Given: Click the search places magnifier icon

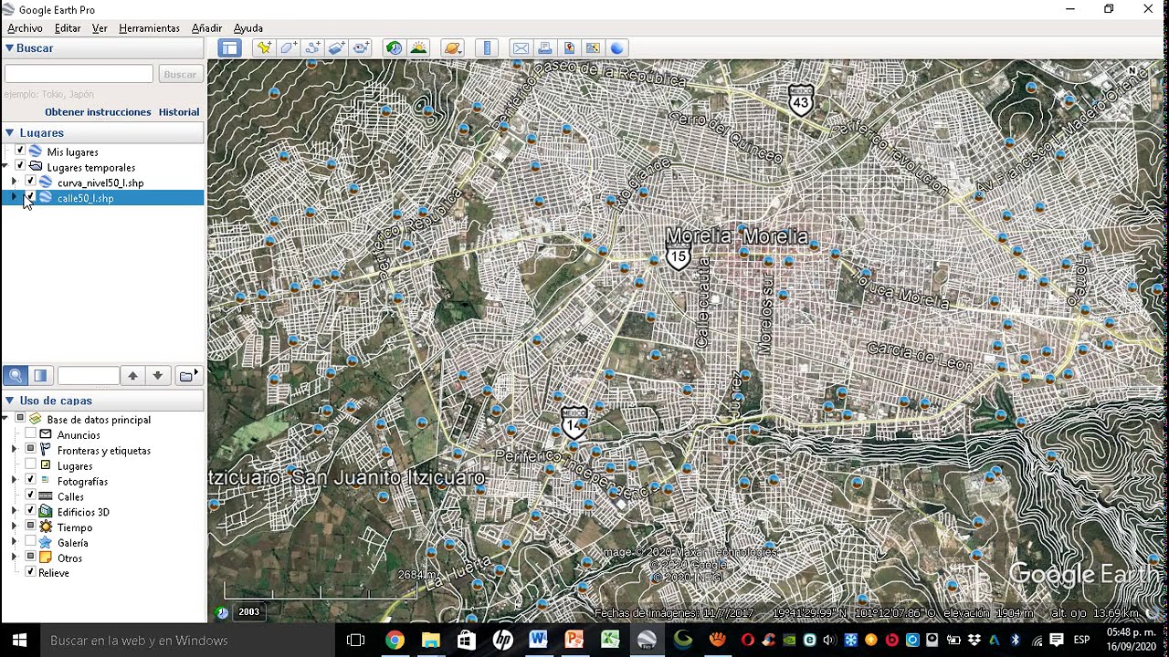Looking at the screenshot, I should 16,375.
